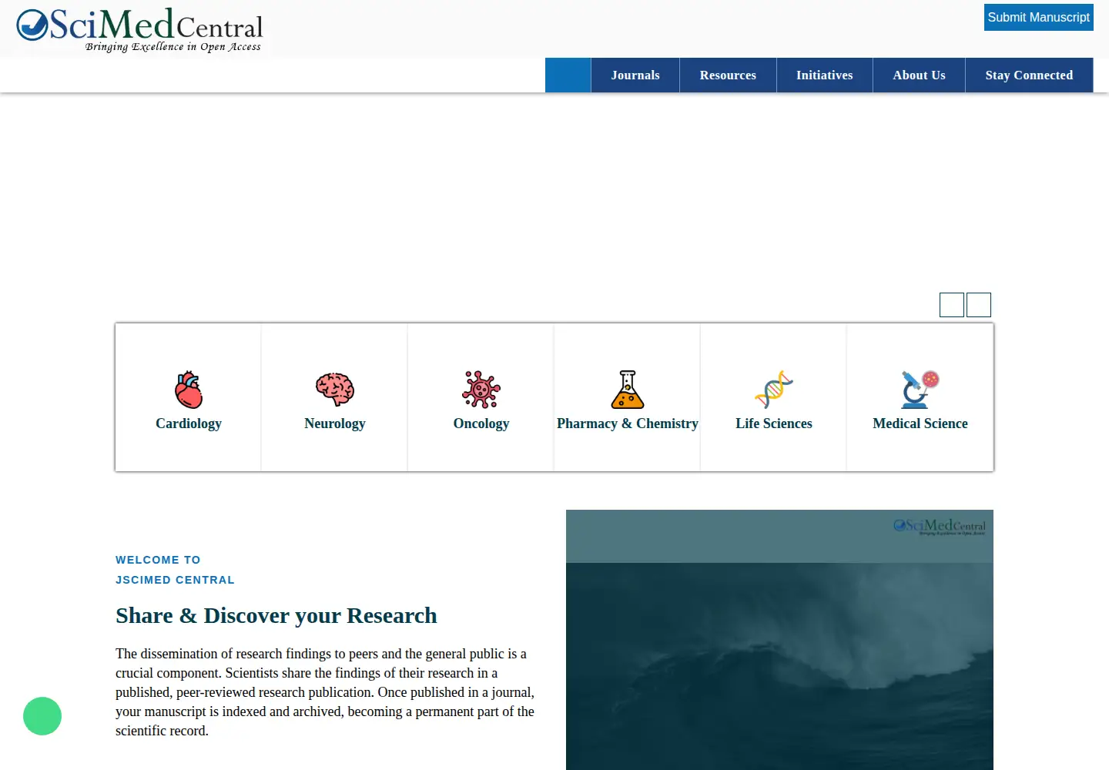1109x770 pixels.
Task: Open the Oncology cell icon
Action: click(481, 390)
